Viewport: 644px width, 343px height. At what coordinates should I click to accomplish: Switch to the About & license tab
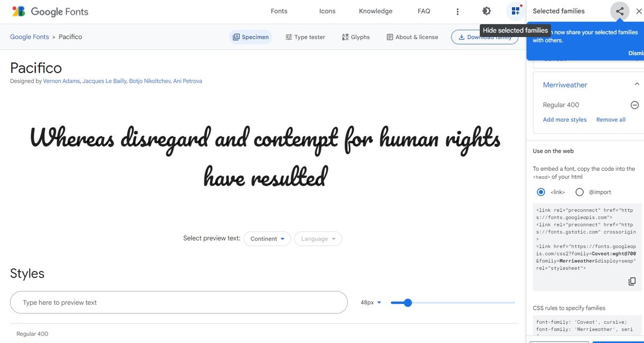[x=412, y=37]
